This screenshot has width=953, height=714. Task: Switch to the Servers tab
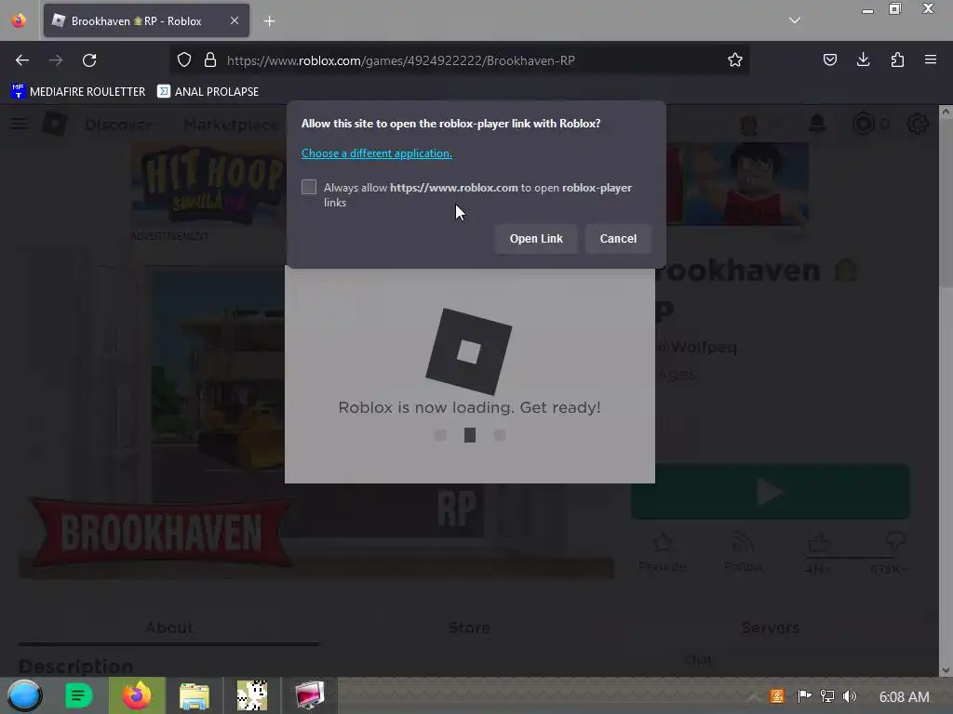point(770,628)
